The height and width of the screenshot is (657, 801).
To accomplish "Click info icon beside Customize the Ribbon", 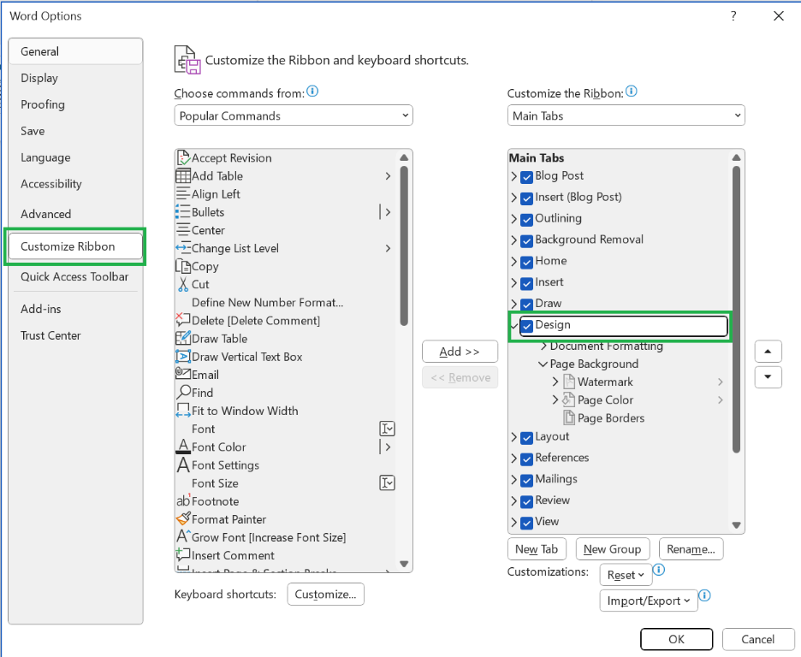I will [632, 92].
